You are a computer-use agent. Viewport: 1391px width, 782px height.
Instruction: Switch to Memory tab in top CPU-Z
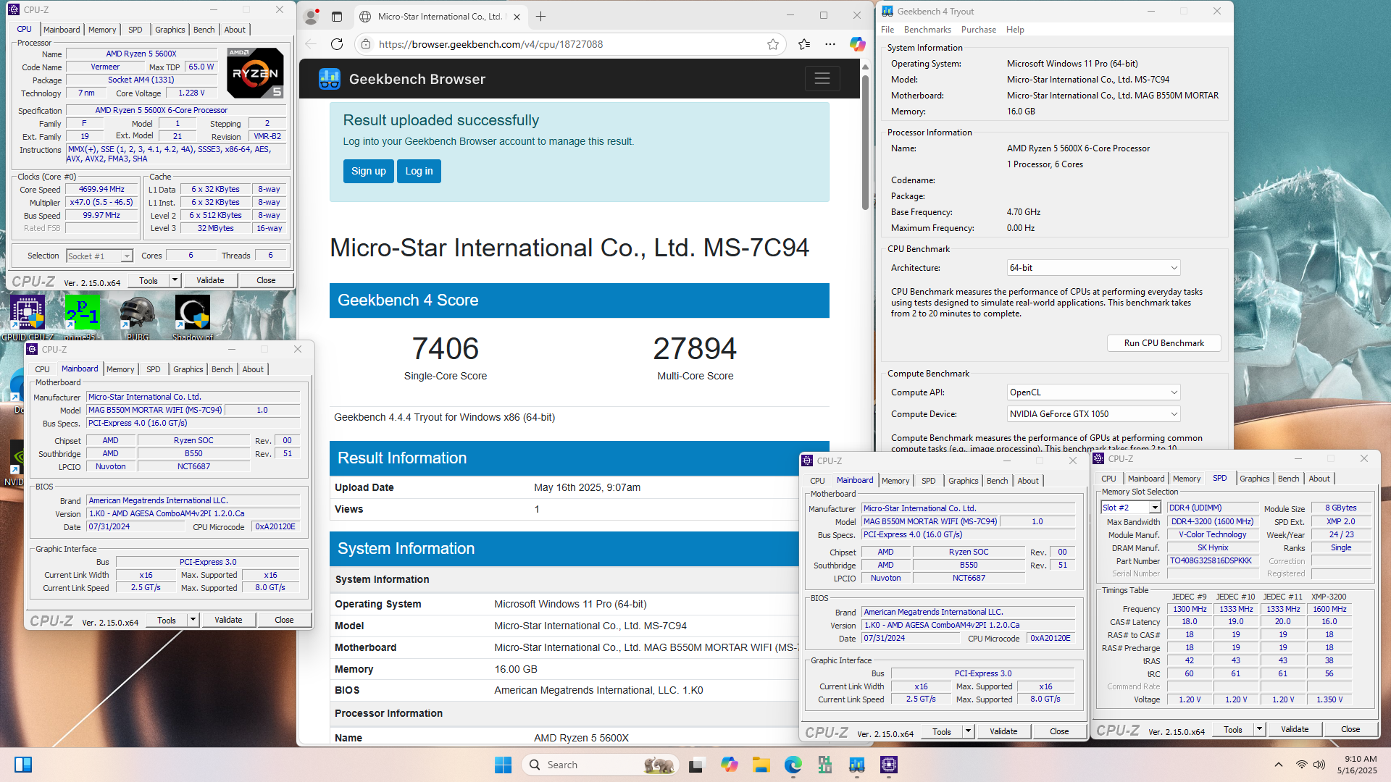[102, 30]
